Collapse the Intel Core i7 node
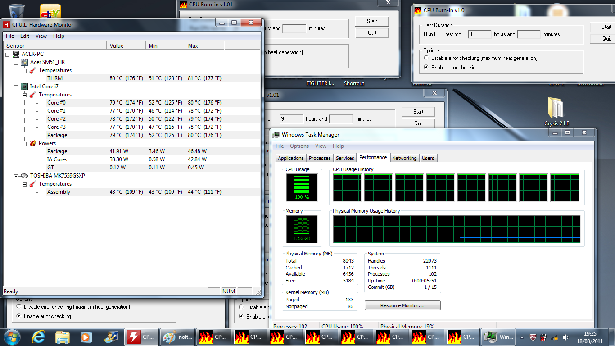Screen dimensions: 615x346 tap(16, 86)
